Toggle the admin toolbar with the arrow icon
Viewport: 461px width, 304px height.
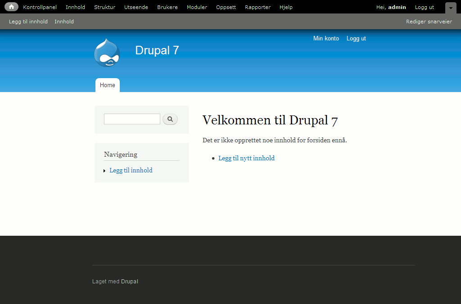pyautogui.click(x=450, y=8)
